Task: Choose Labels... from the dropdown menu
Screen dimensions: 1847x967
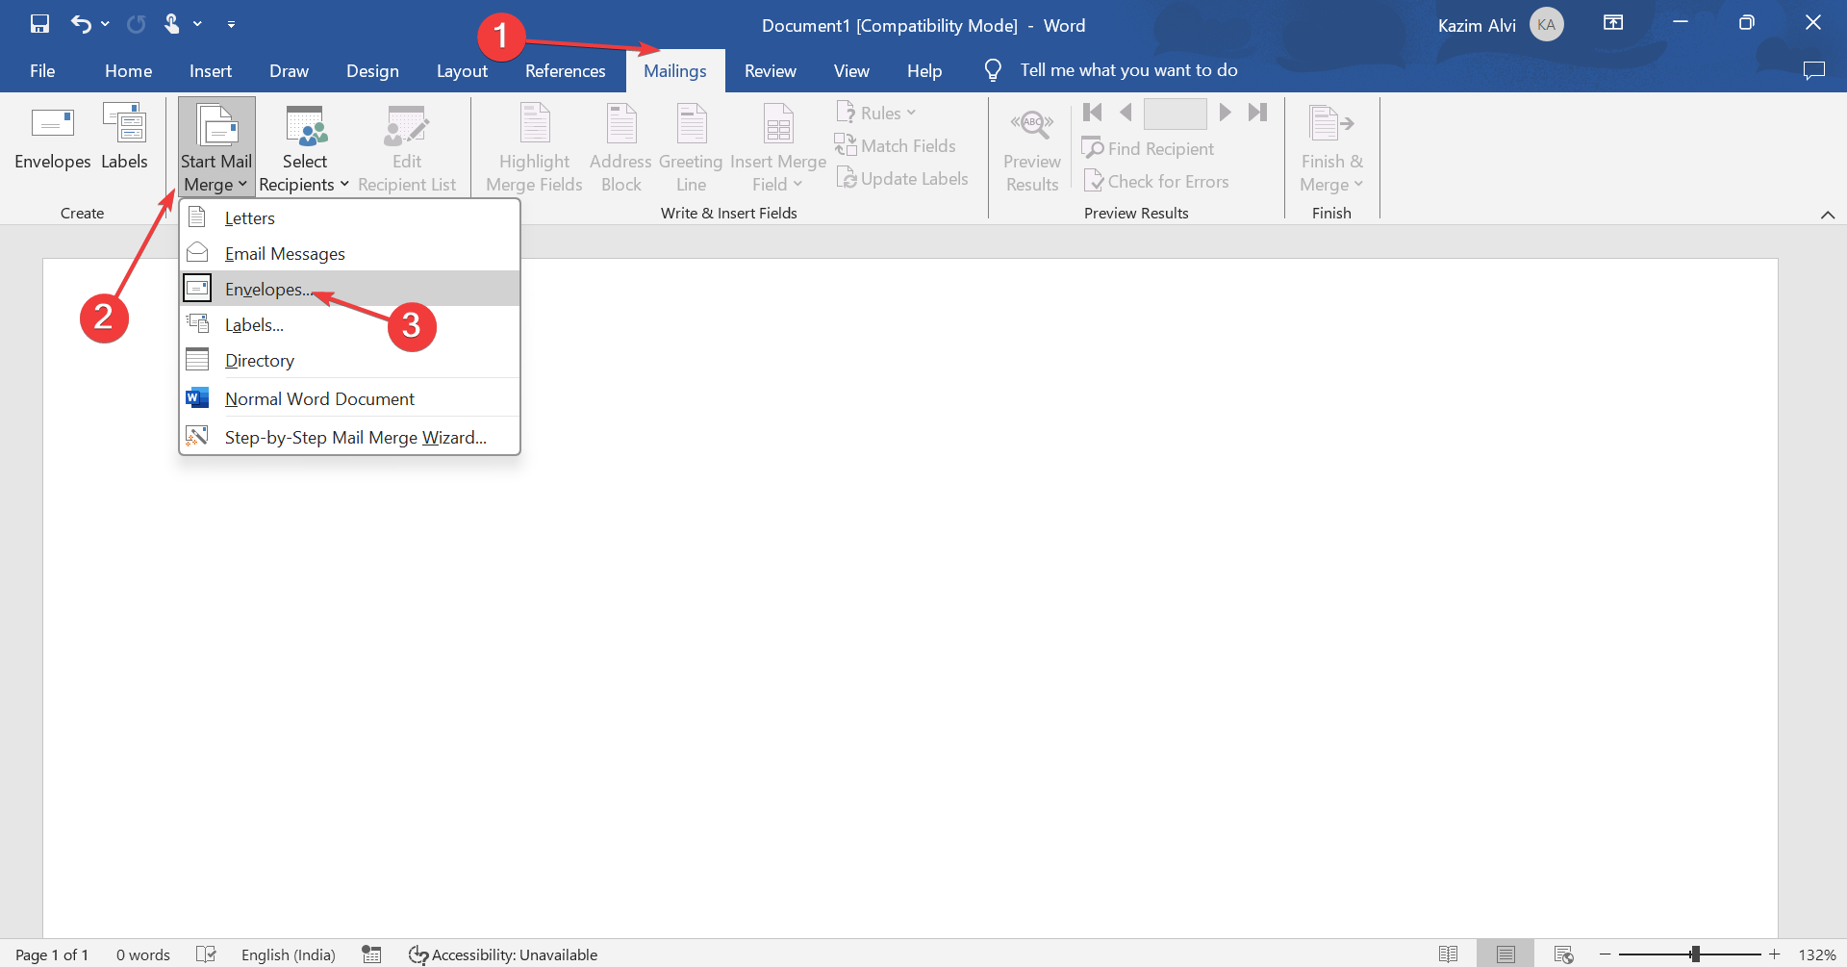Action: click(x=349, y=325)
